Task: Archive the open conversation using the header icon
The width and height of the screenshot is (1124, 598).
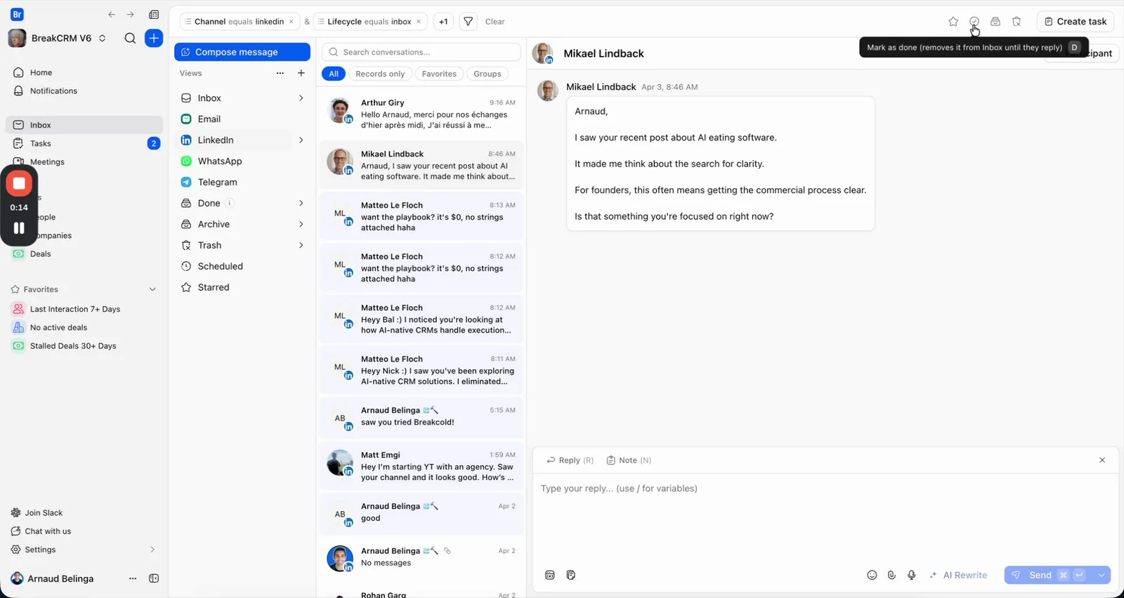Action: 995,22
